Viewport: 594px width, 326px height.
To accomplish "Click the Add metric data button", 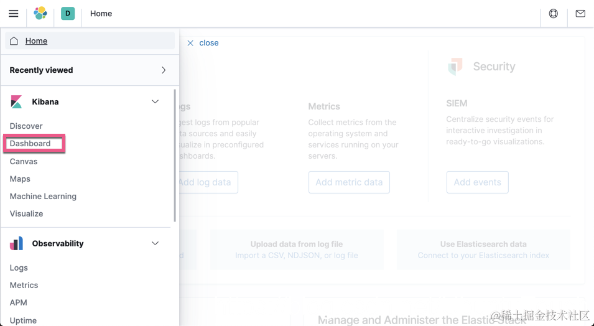I will tap(349, 182).
